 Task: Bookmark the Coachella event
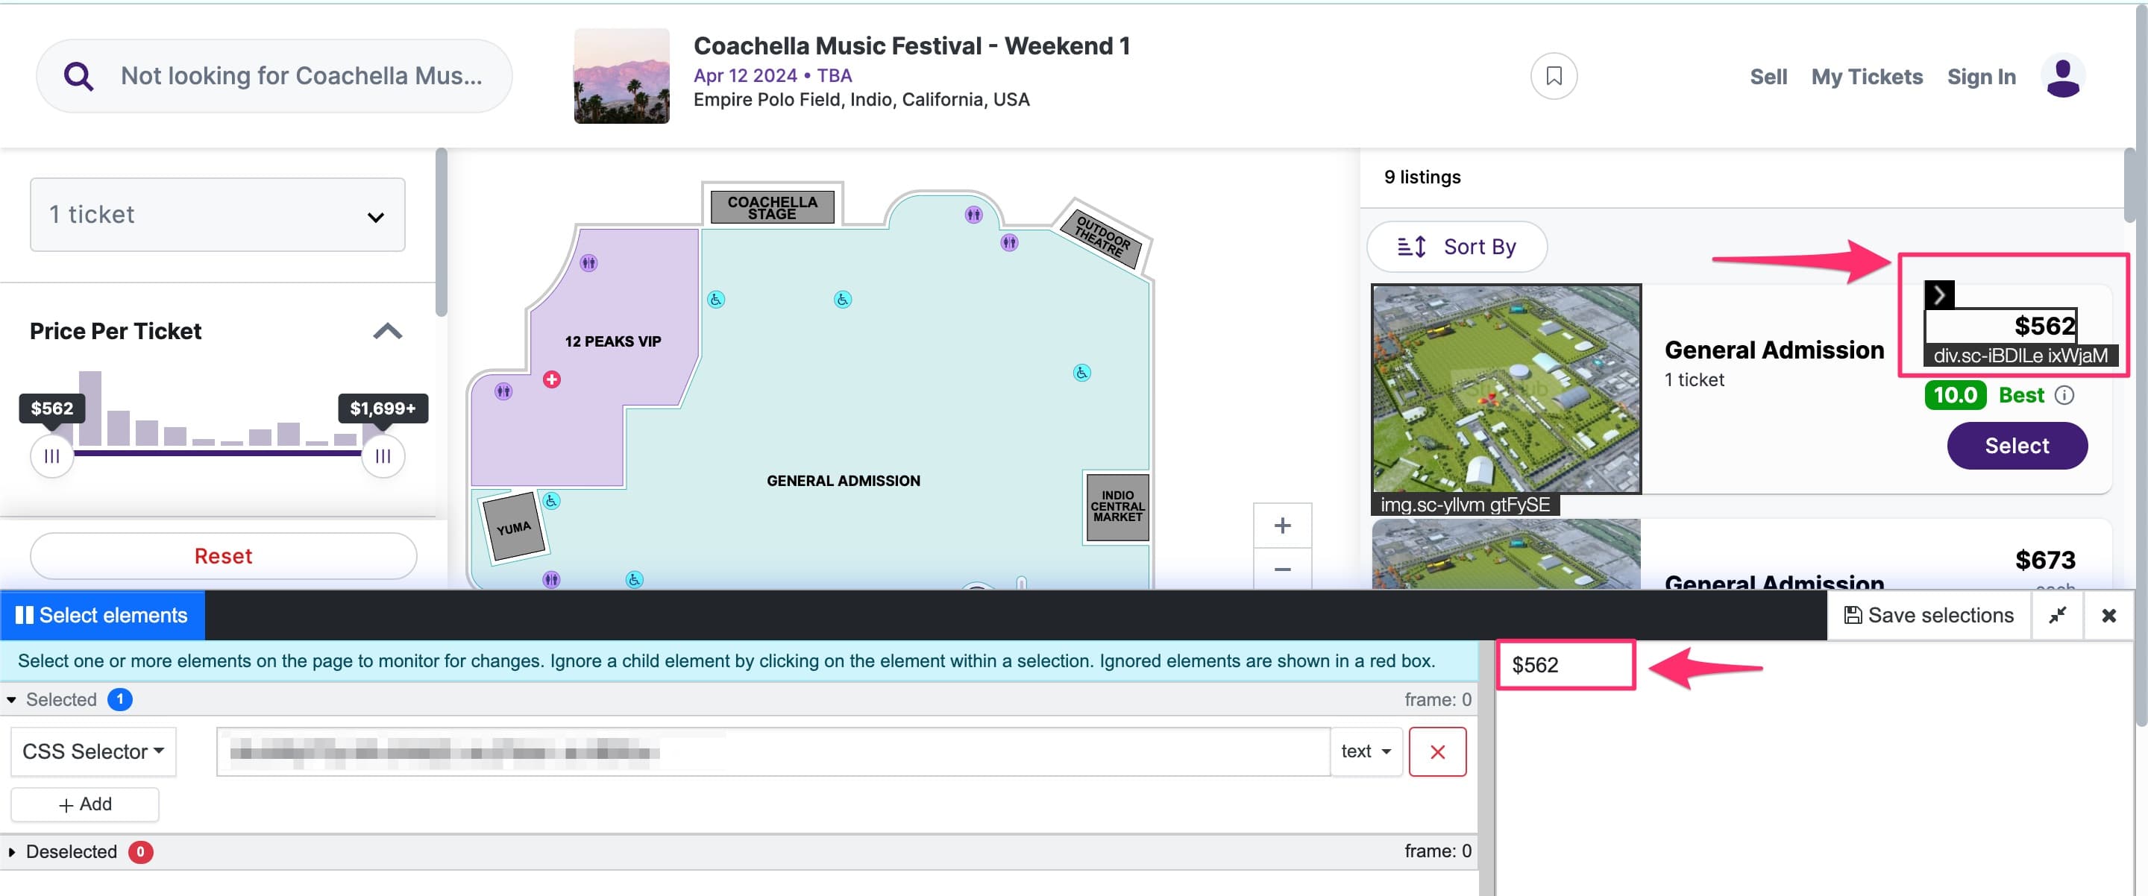1553,76
